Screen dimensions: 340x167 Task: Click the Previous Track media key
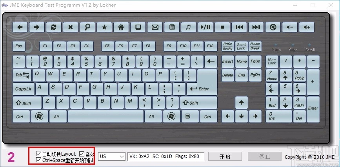[239, 27]
